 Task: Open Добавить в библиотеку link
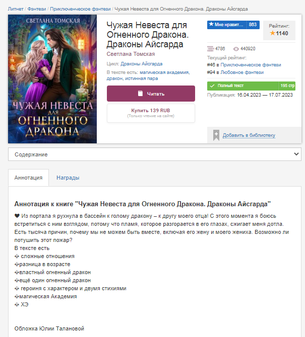pyautogui.click(x=249, y=135)
